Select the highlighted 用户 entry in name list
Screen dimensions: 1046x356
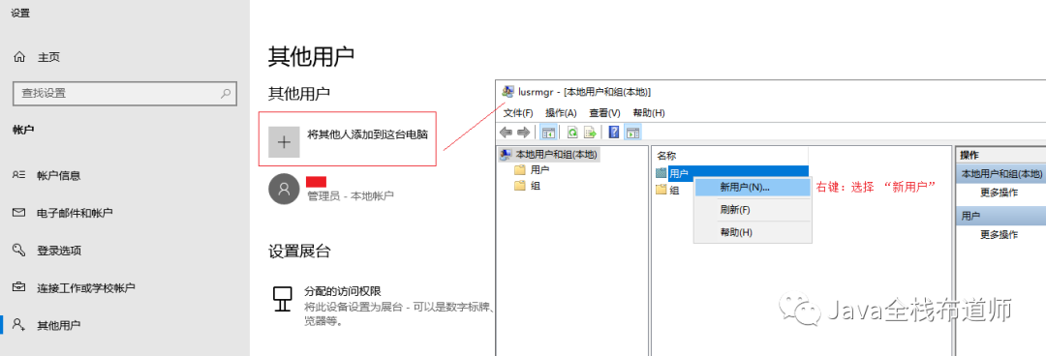[x=731, y=173]
